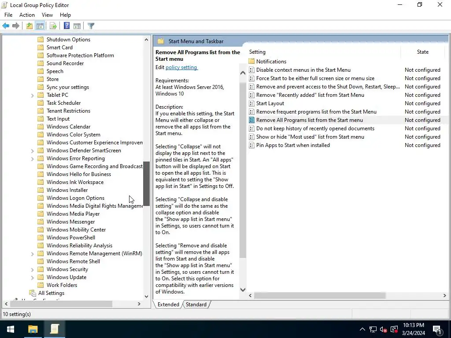Click the Back arrow toolbar icon
This screenshot has height=338, width=451.
coord(6,26)
